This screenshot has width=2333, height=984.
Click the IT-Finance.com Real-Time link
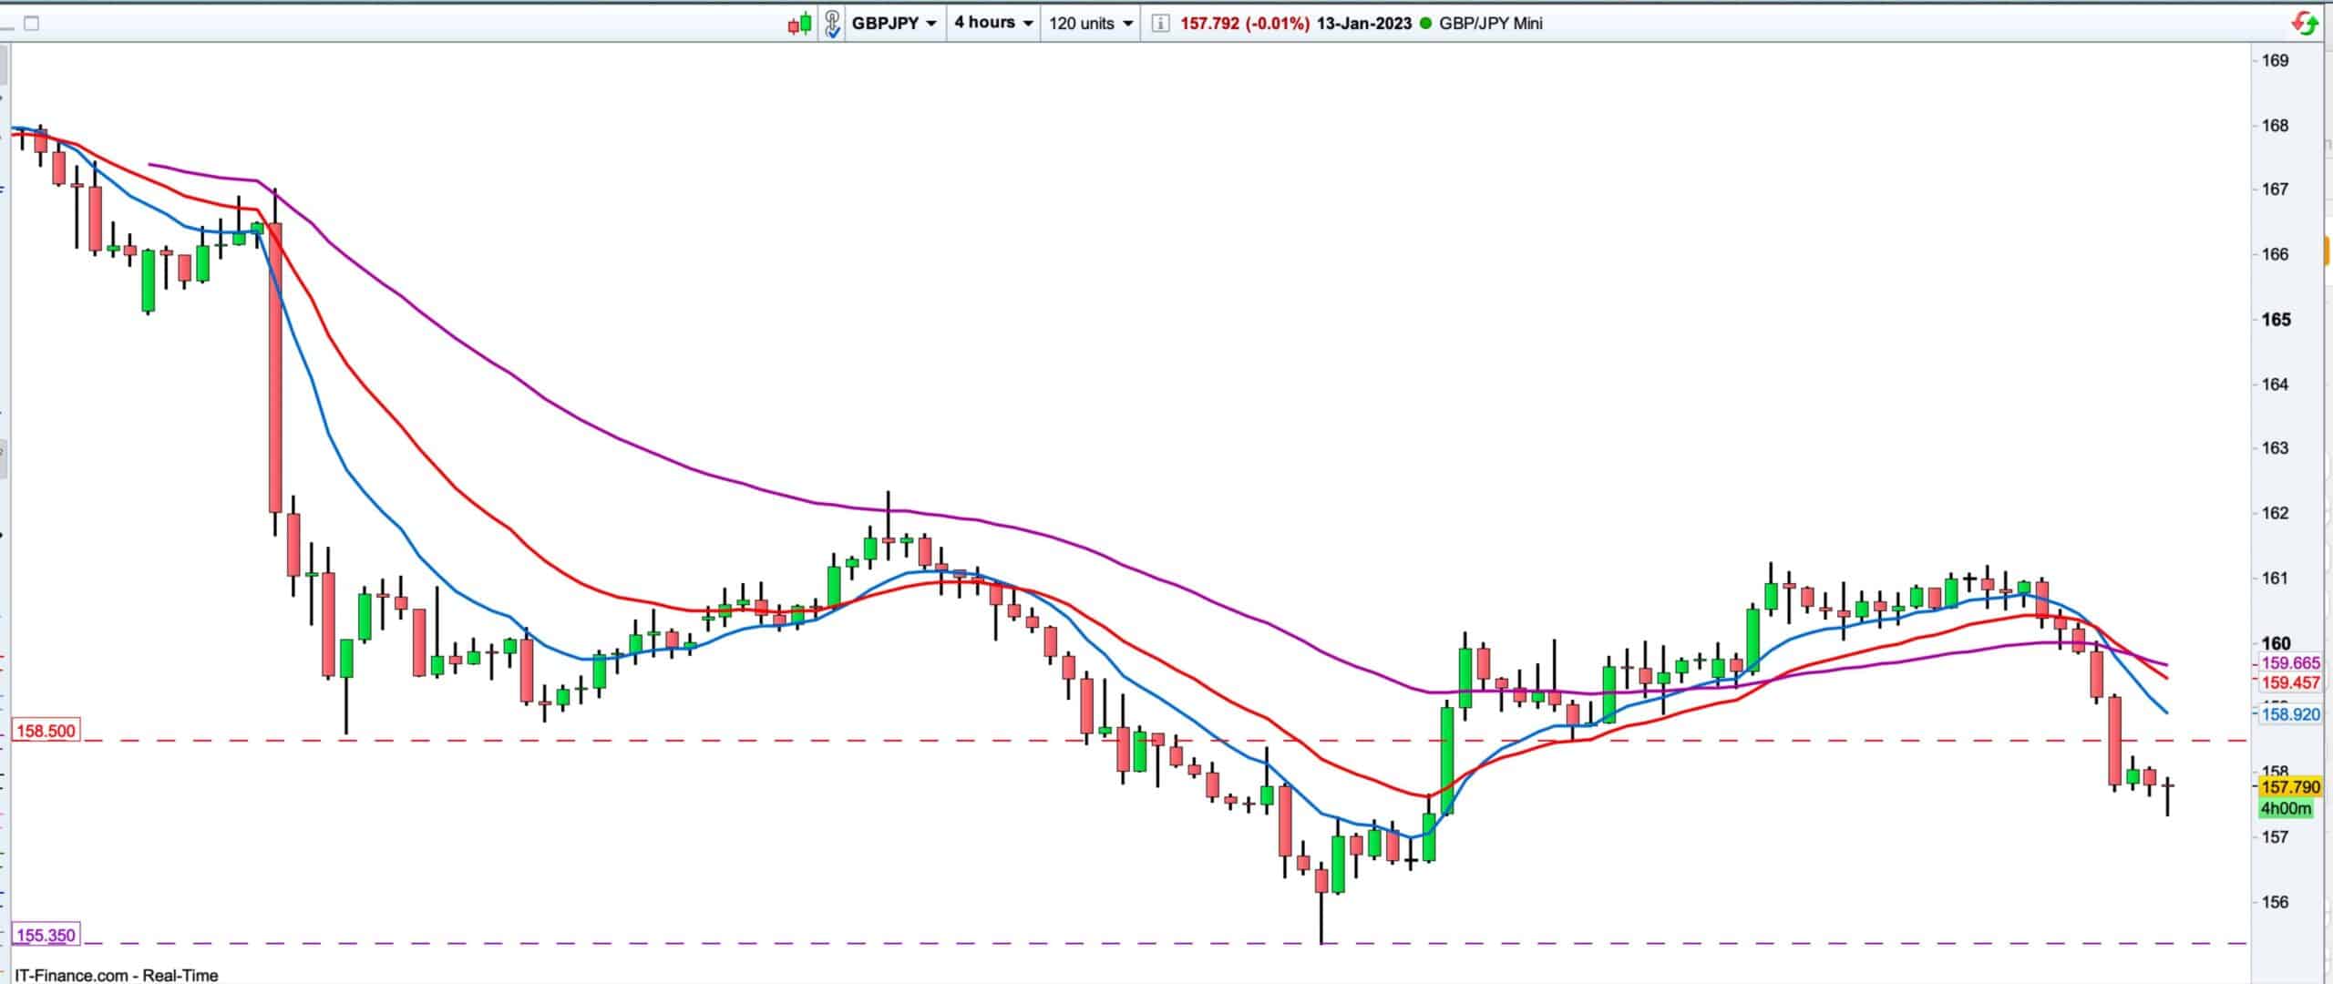click(117, 975)
